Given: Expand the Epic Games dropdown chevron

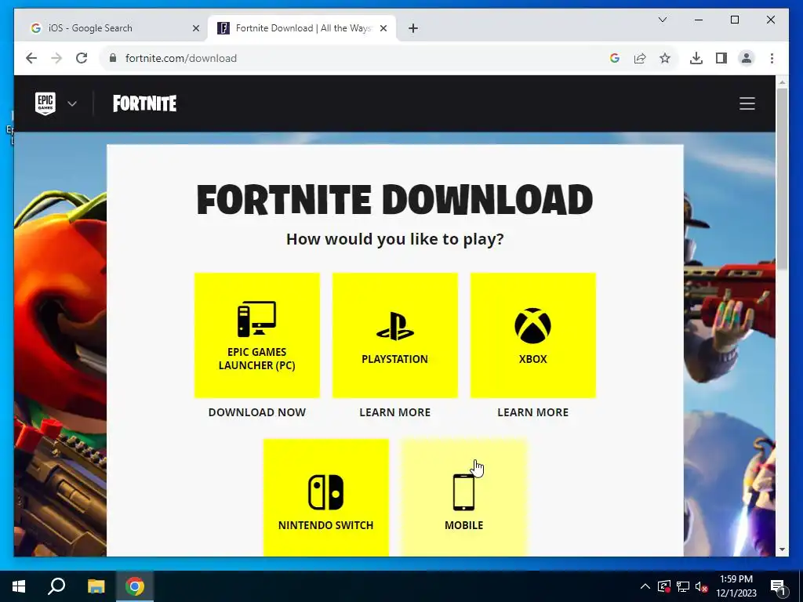Looking at the screenshot, I should (x=72, y=104).
